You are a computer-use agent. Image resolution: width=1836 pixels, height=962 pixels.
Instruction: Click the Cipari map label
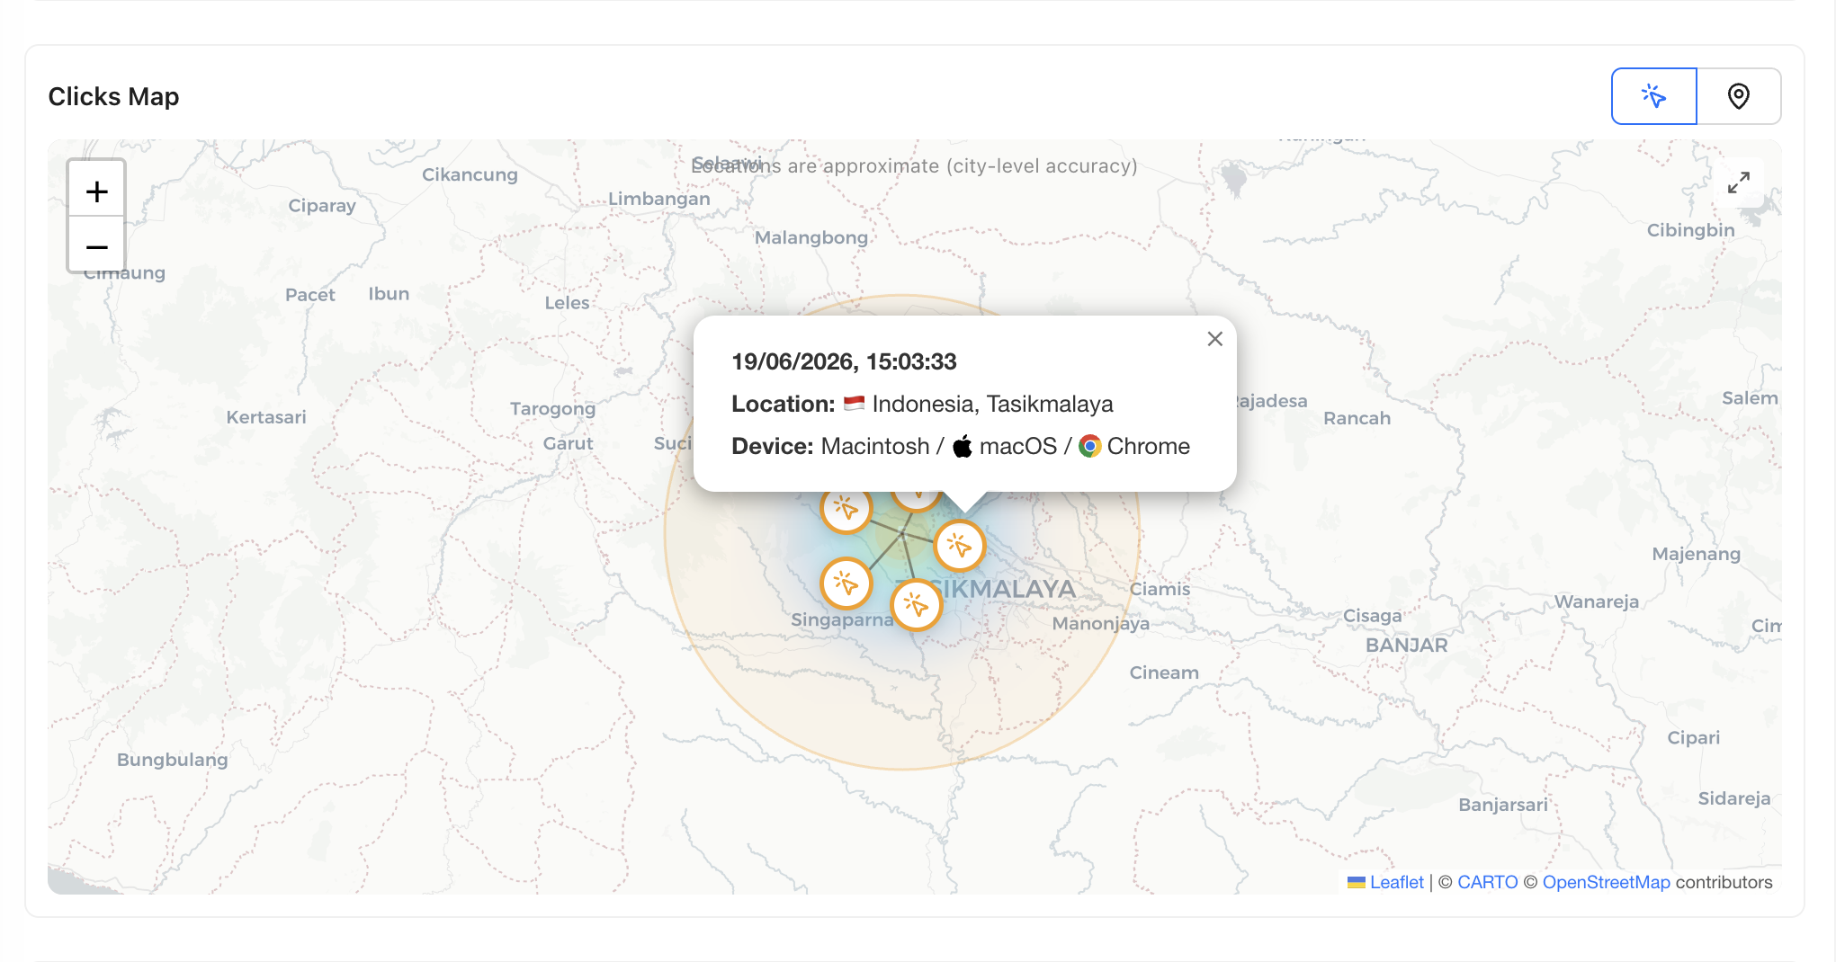click(1693, 738)
